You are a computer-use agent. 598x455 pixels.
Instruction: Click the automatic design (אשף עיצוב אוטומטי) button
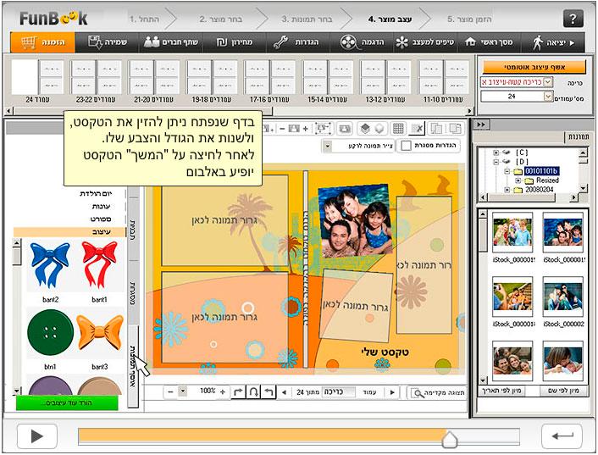[x=534, y=67]
